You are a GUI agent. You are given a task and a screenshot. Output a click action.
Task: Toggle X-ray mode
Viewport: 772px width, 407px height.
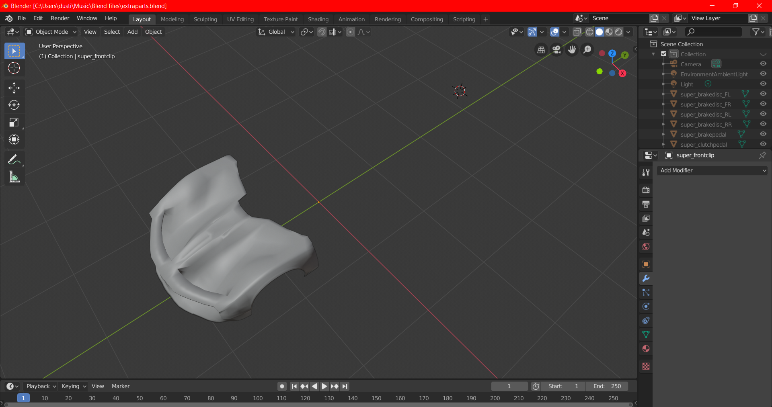point(577,32)
